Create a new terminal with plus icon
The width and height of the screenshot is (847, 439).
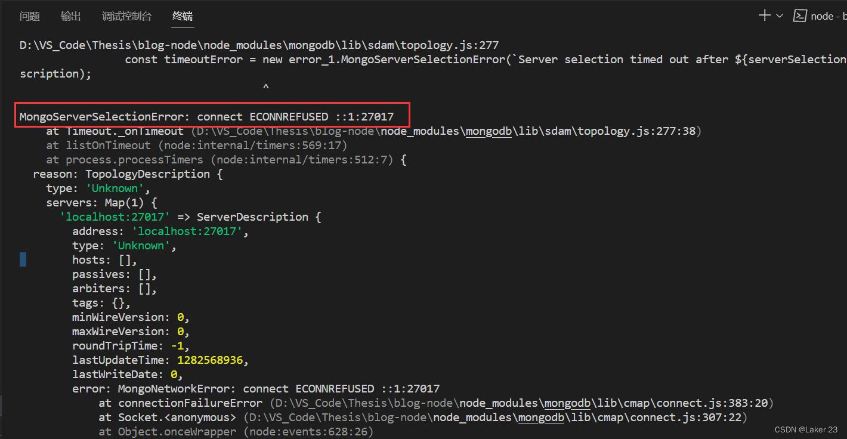(x=764, y=16)
